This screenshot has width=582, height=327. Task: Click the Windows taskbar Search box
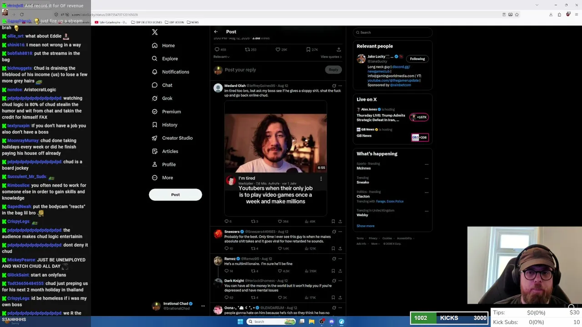tap(271, 322)
